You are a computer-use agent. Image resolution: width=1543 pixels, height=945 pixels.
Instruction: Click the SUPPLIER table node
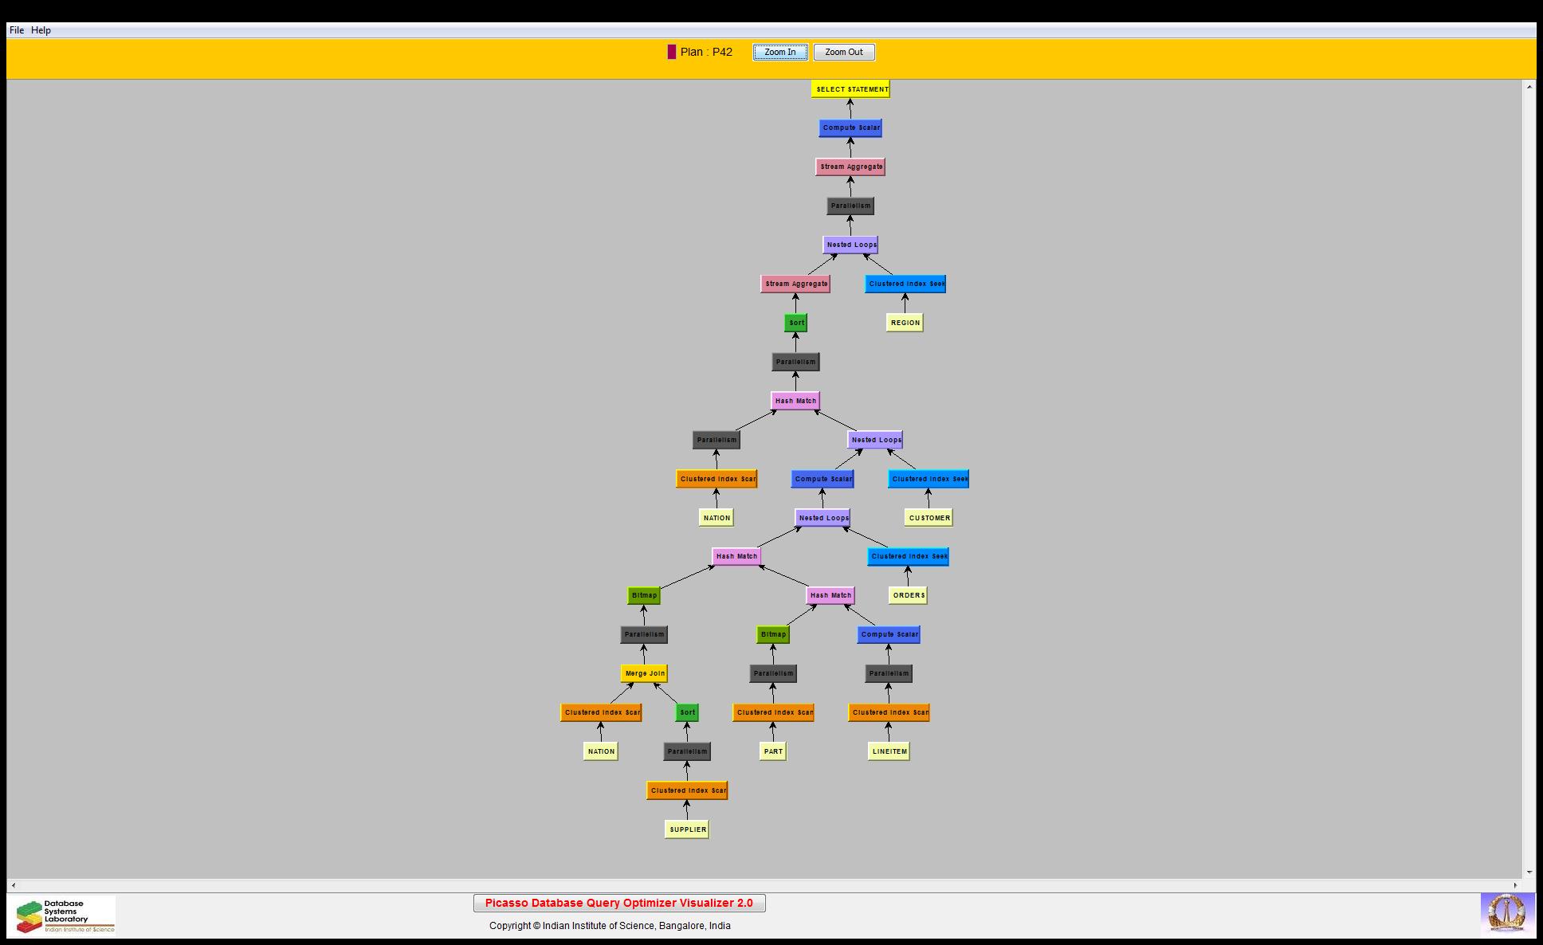coord(687,829)
